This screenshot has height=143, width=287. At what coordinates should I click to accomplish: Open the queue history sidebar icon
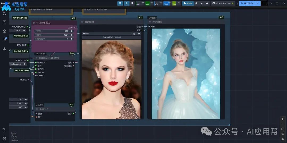(5, 13)
